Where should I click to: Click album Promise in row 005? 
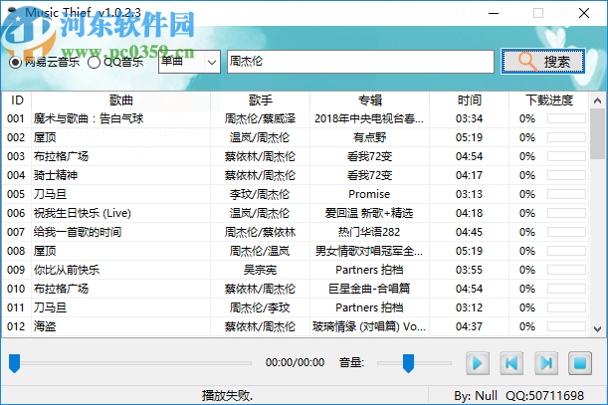click(x=369, y=194)
